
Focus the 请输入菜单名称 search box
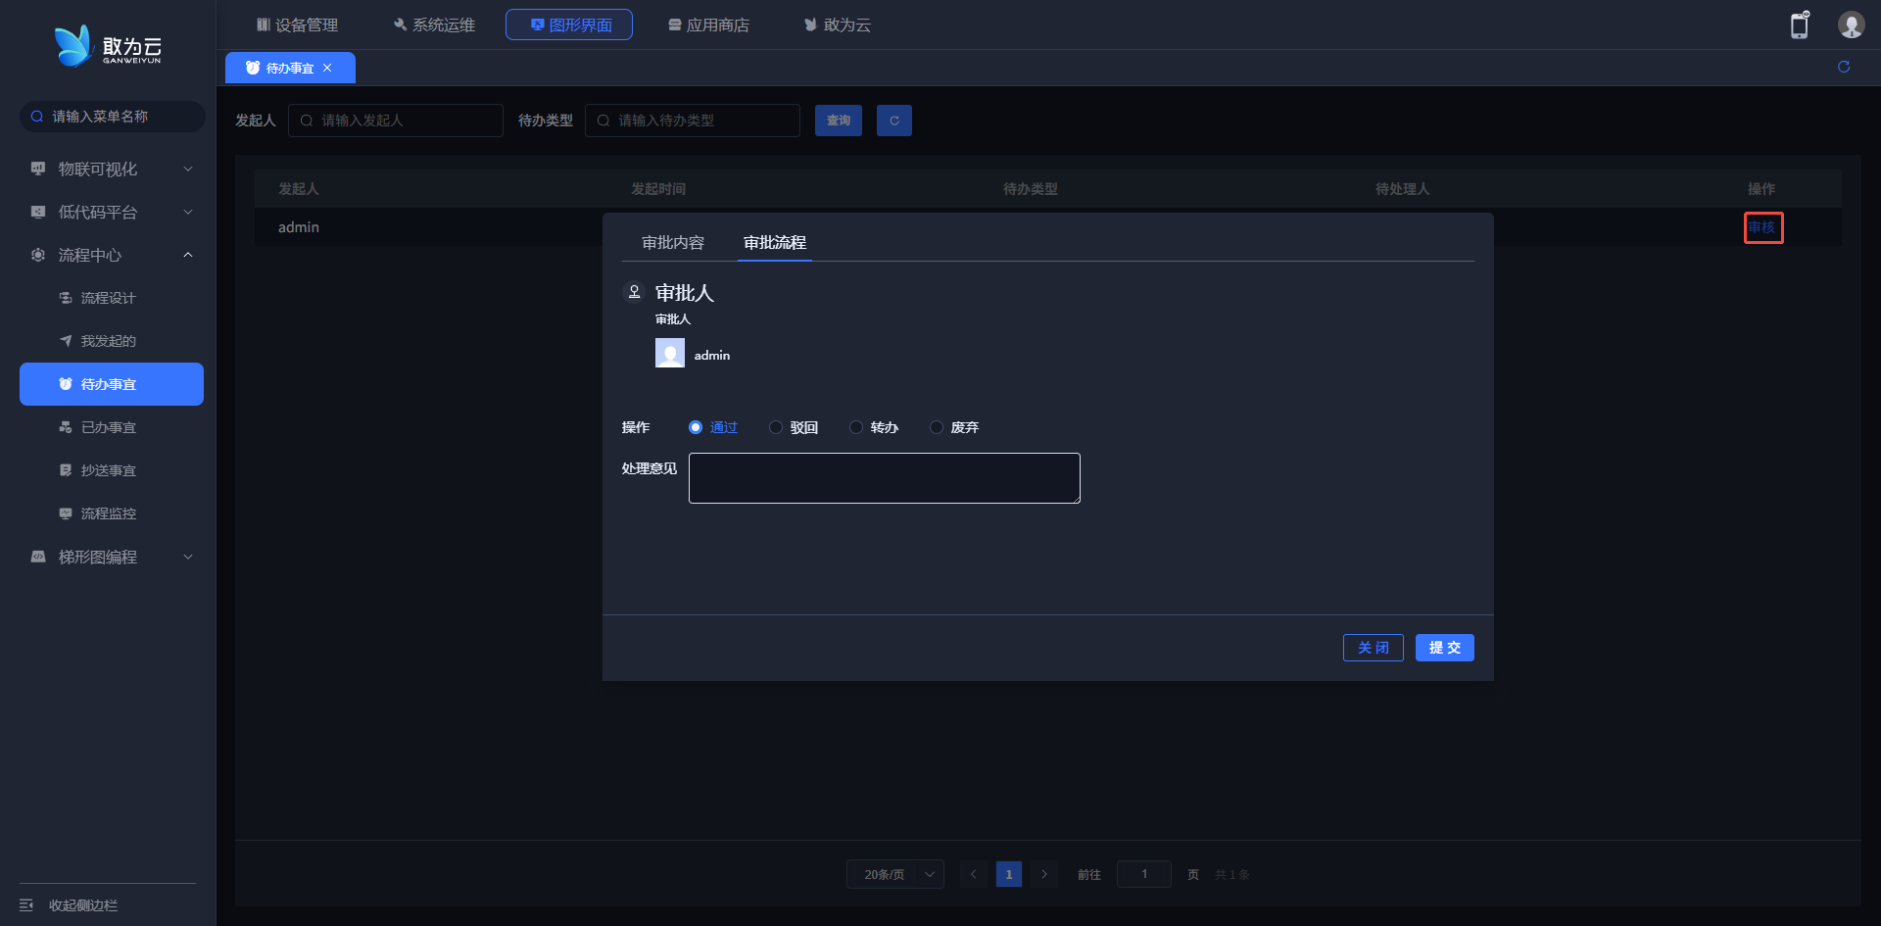click(x=113, y=117)
